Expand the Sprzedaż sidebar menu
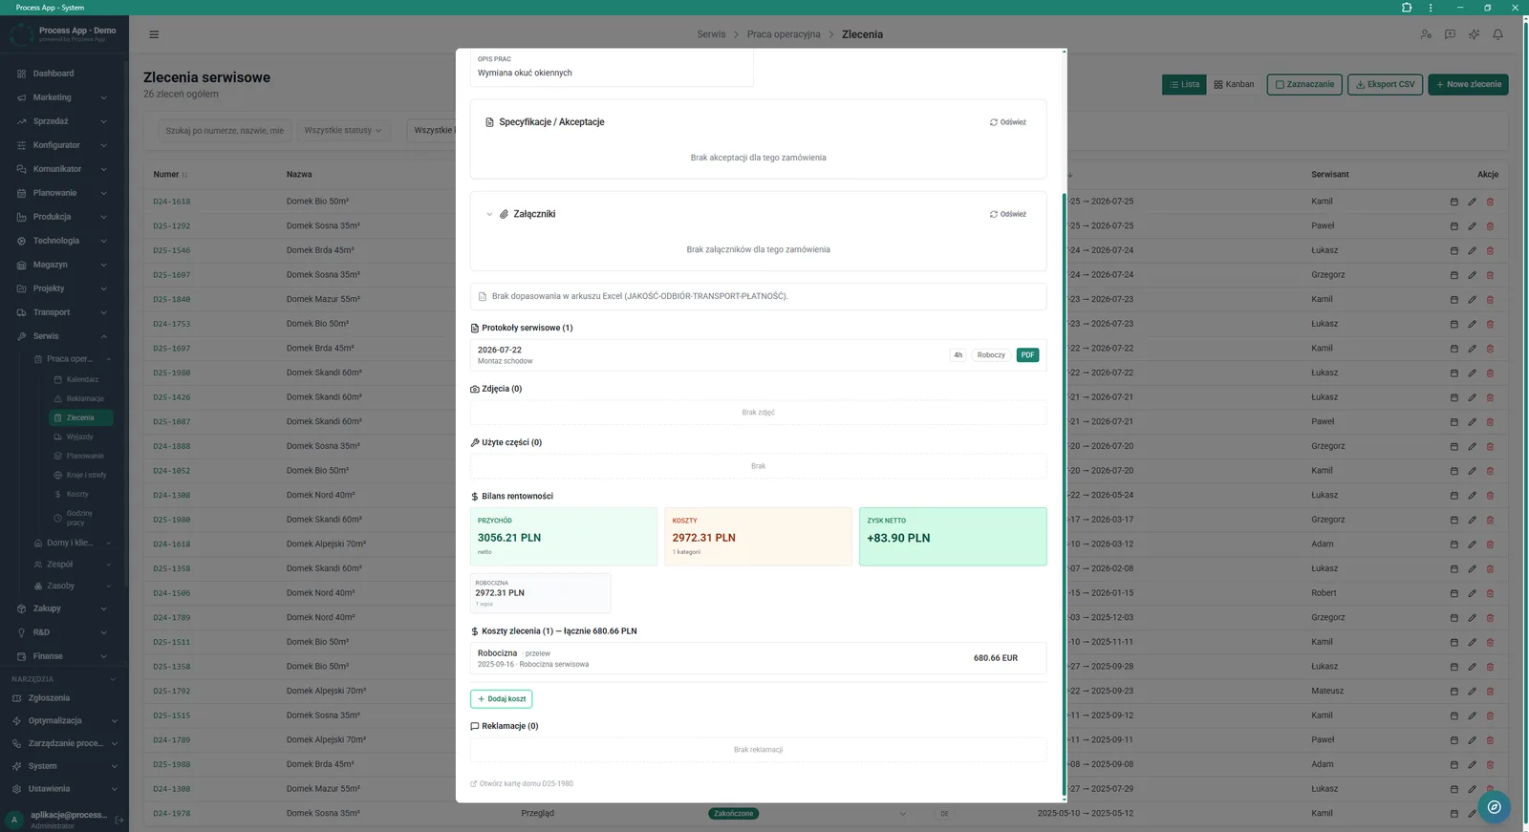The image size is (1529, 832). pos(64,121)
